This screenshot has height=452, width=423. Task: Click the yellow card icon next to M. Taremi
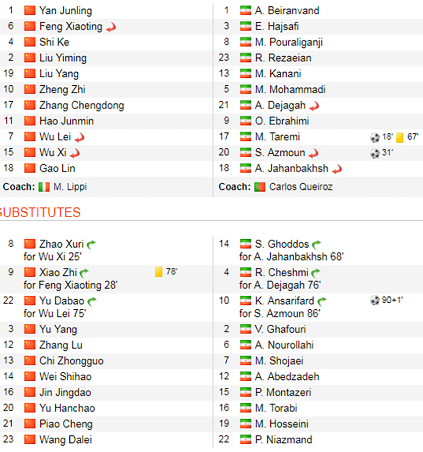(x=400, y=138)
